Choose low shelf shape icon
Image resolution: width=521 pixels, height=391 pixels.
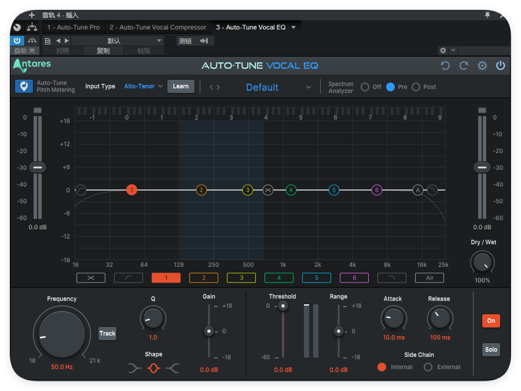[x=134, y=368]
